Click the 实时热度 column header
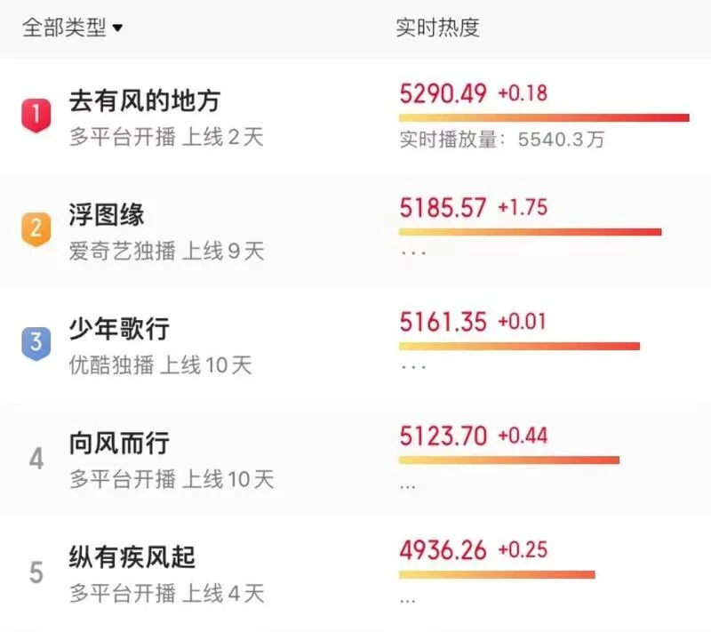711x632 pixels. 437,28
